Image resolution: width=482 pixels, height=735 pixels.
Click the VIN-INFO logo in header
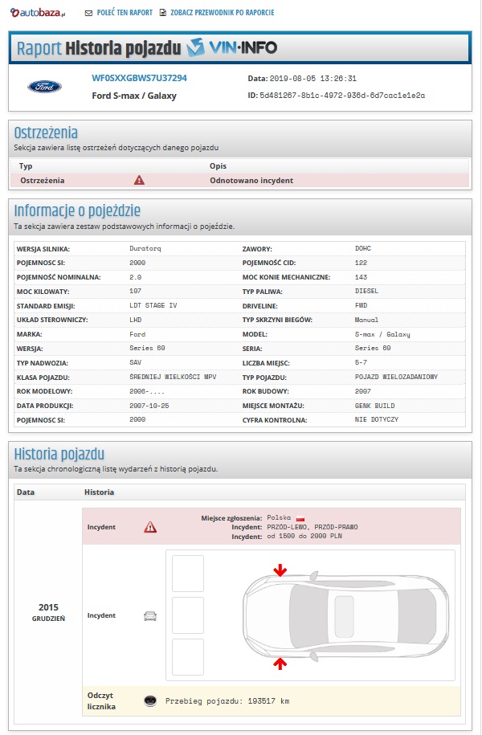(x=232, y=48)
